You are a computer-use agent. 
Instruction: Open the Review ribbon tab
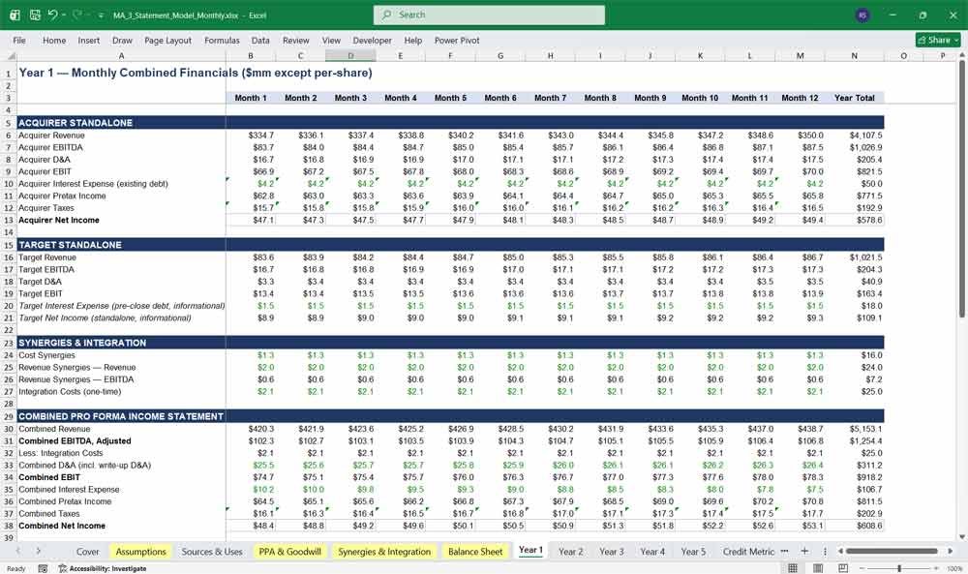click(x=295, y=40)
